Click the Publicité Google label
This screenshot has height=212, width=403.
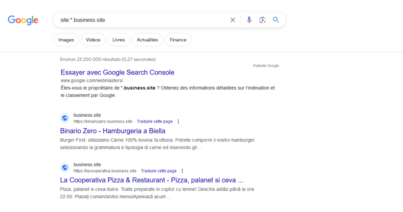coord(266,66)
